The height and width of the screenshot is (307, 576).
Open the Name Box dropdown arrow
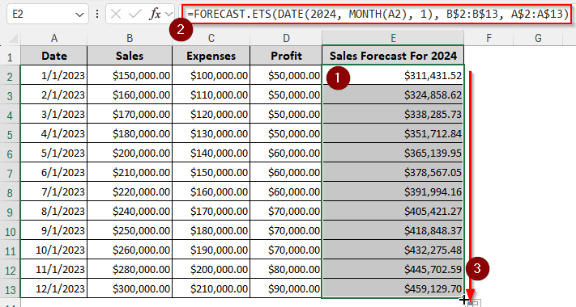[79, 15]
